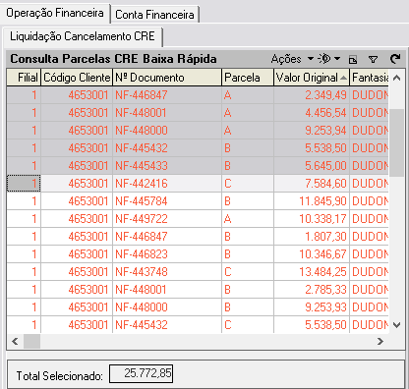Click the value 11.845,90
409x389 pixels.
coord(322,201)
